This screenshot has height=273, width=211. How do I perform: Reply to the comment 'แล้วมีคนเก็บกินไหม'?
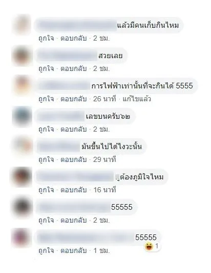coord(74,39)
